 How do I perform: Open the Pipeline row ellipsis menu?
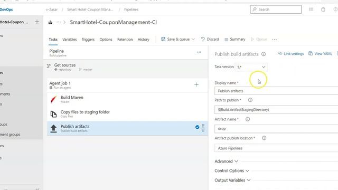(199, 52)
